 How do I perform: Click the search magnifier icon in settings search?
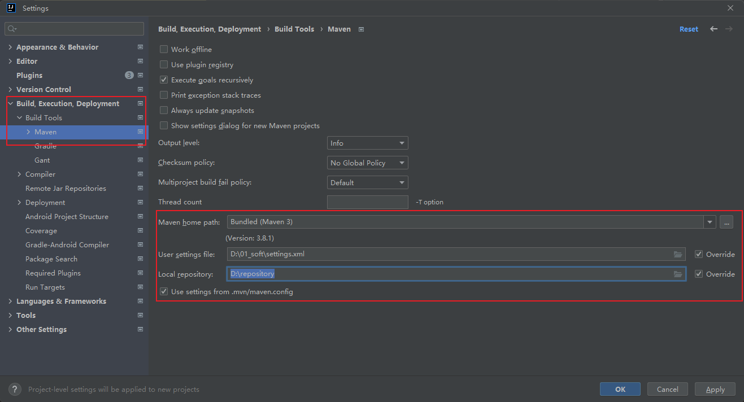point(12,29)
